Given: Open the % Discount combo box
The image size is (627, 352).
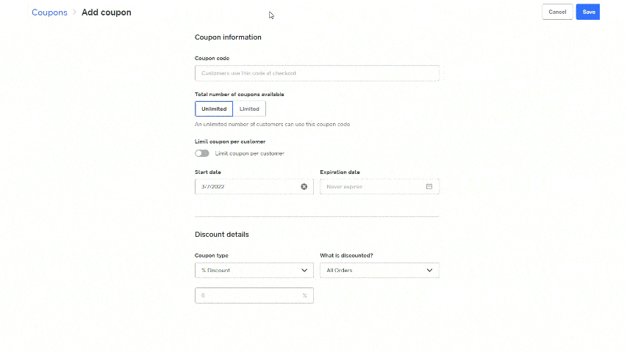Looking at the screenshot, I should pos(254,270).
